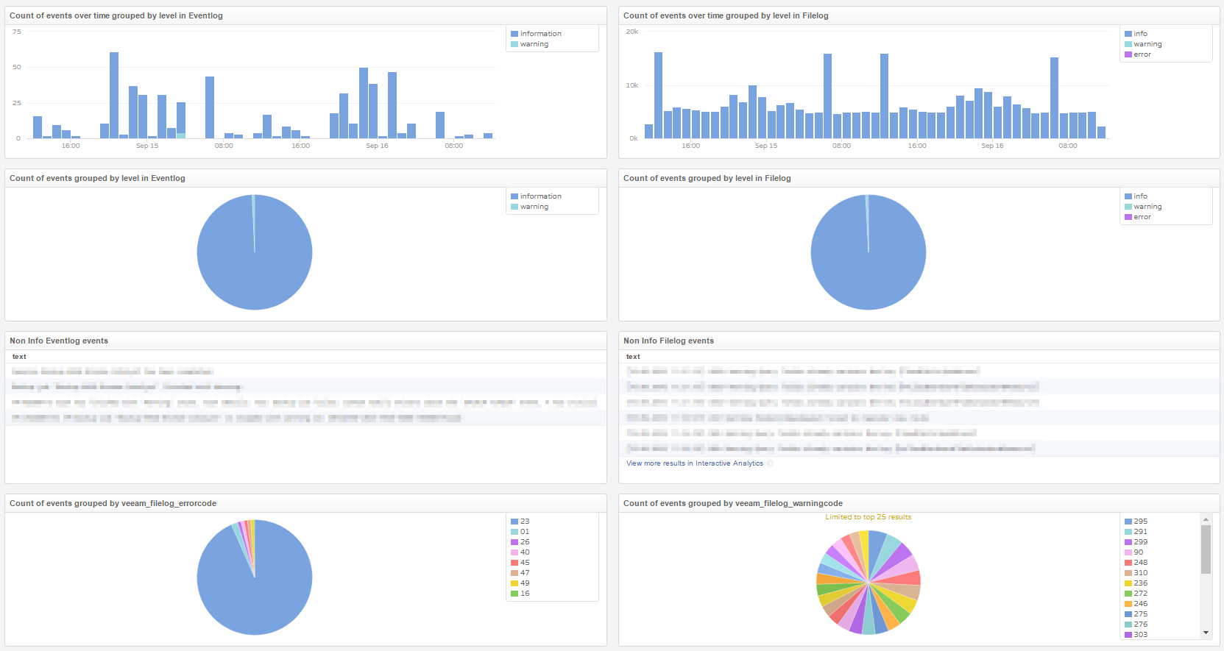
Task: Click the Filelog level pie chart
Action: click(869, 252)
